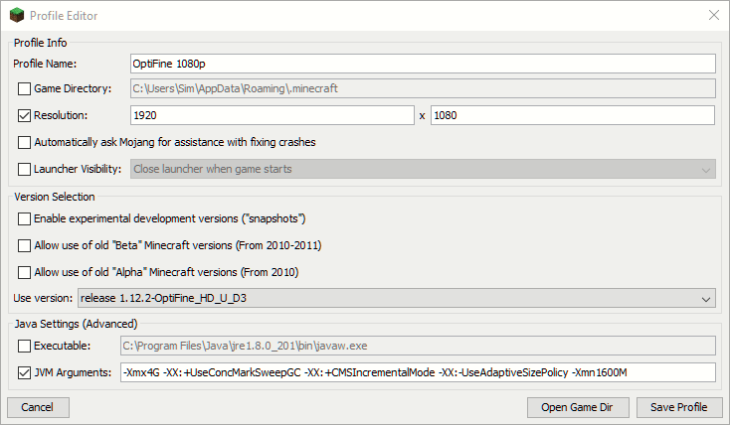Tick the automatic Mojang crash assistance checkbox
Screen dimensions: 730x425
tap(24, 142)
